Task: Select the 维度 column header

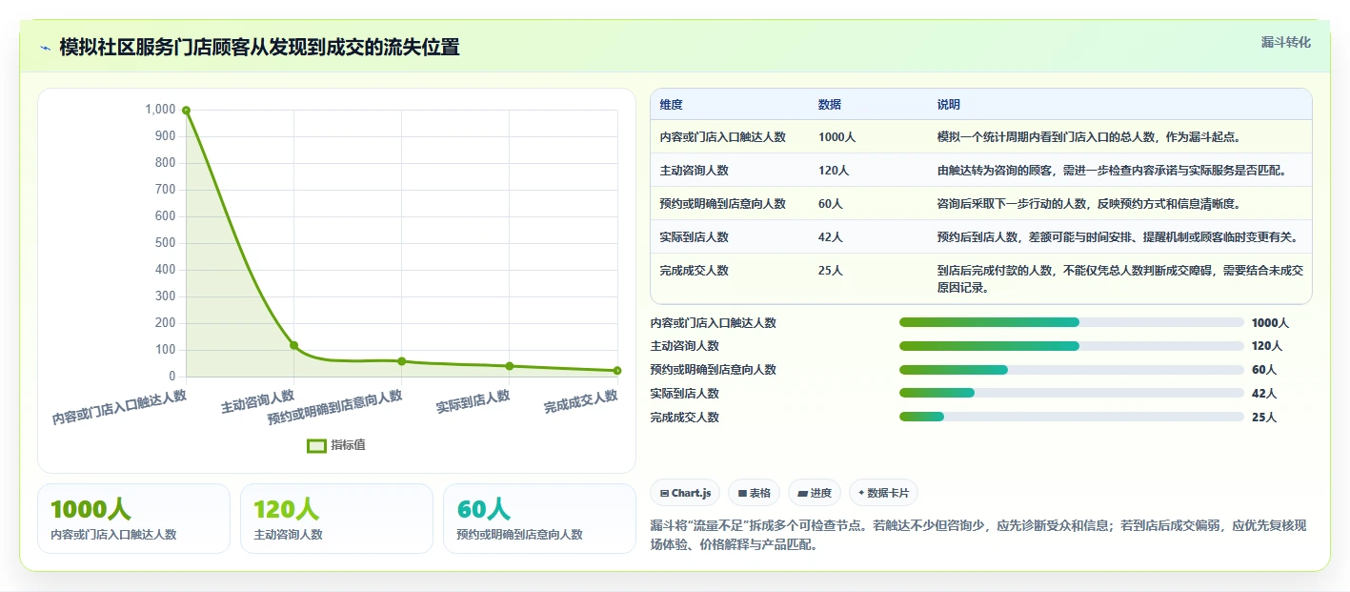Action: coord(672,105)
